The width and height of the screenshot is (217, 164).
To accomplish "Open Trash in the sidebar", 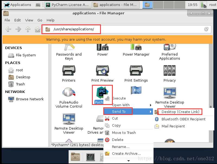I will (17, 84).
